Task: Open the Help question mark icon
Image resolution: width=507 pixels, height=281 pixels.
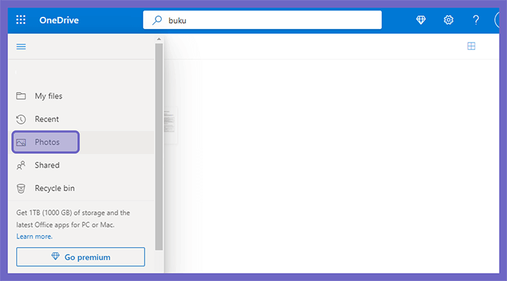Action: (x=476, y=20)
